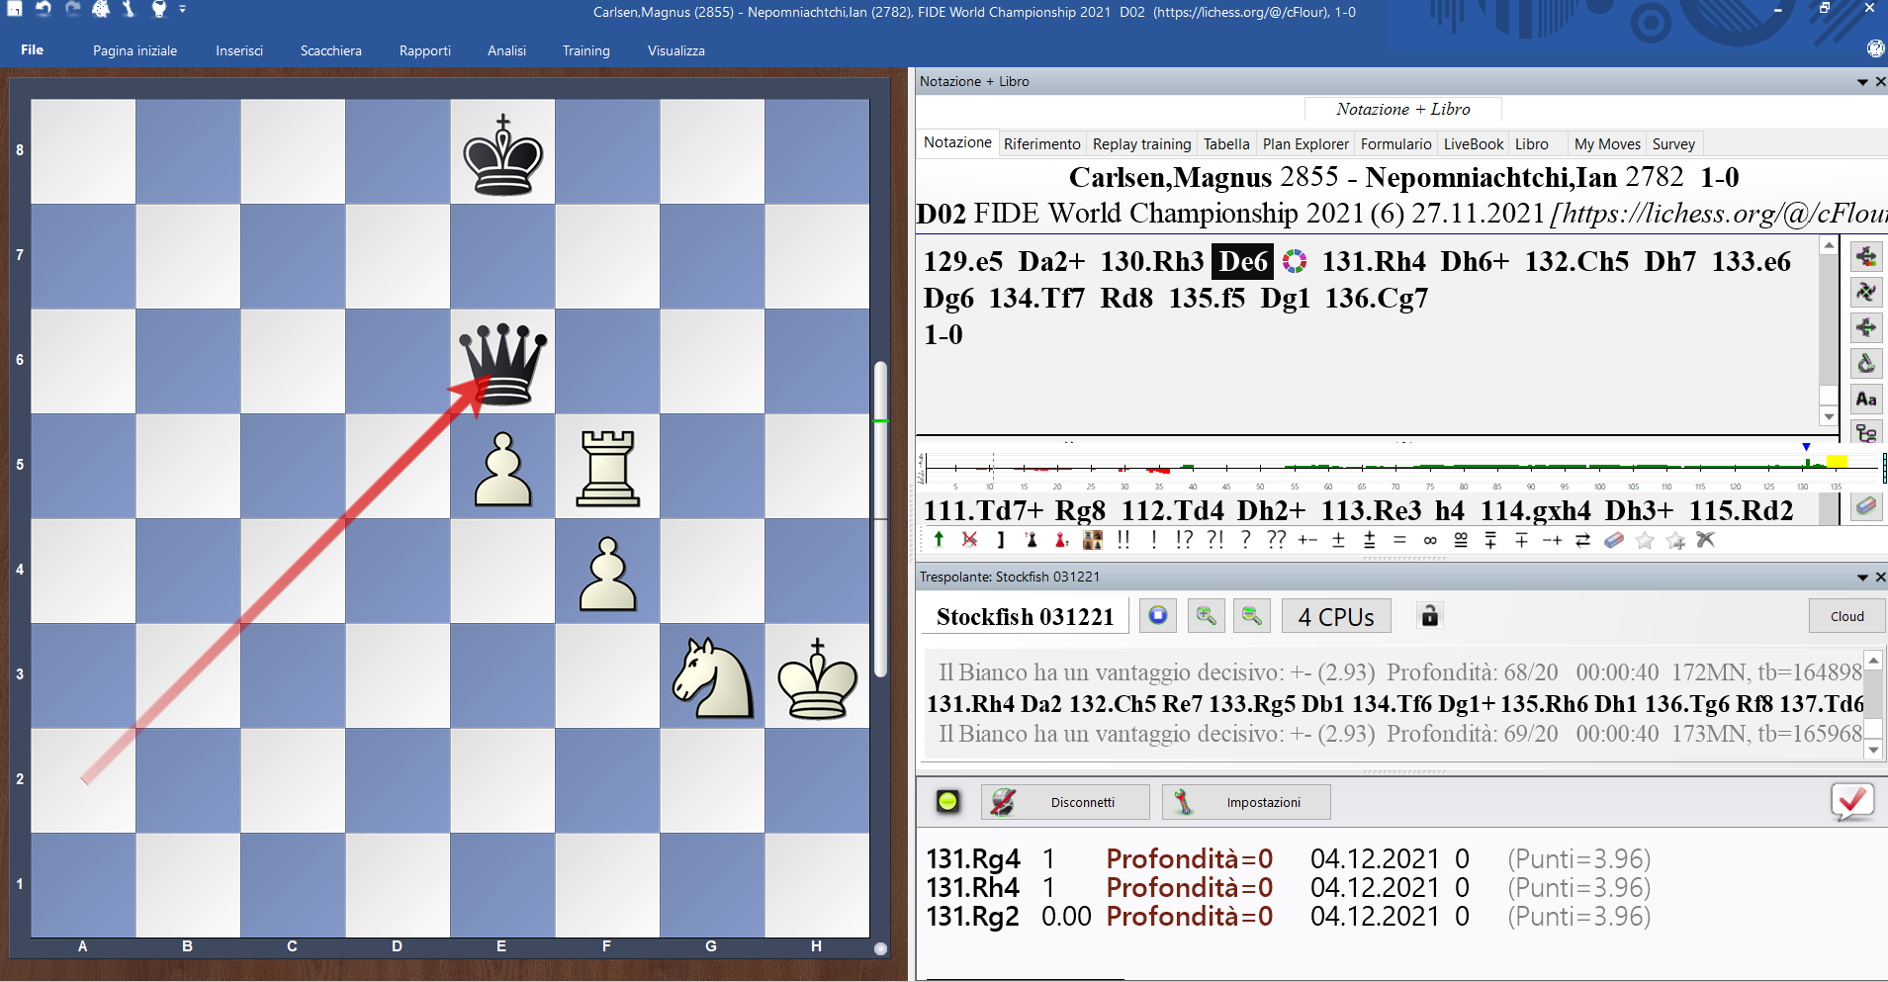Click the microscope button in notation sidebar
The height and width of the screenshot is (982, 1888).
click(x=1866, y=364)
